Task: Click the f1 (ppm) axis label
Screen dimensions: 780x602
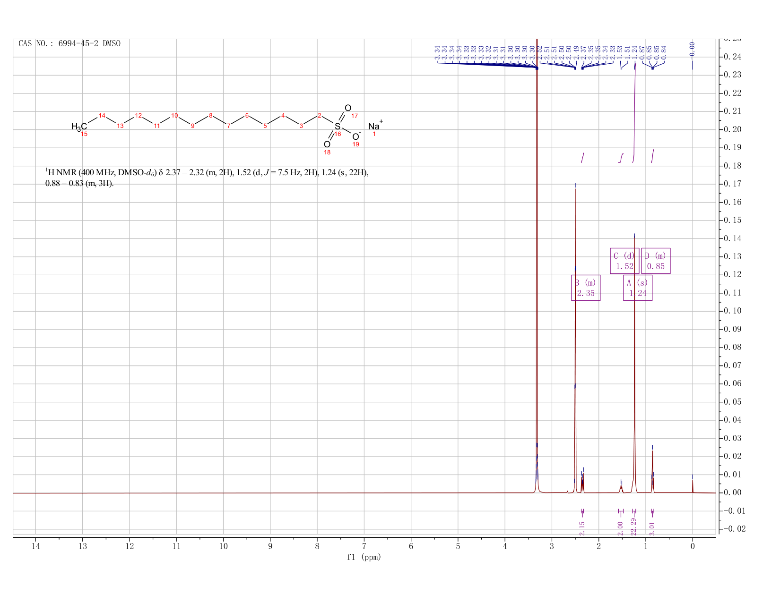Action: (364, 557)
